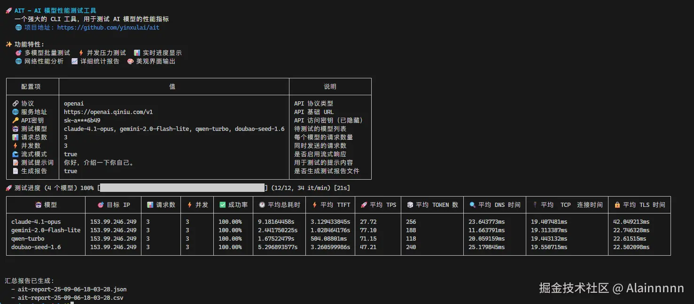Click the globe icon next to 项目地址
This screenshot has width=694, height=304.
coord(18,28)
